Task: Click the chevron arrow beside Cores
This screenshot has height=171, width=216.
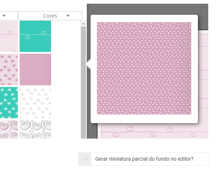Action: [x=68, y=15]
